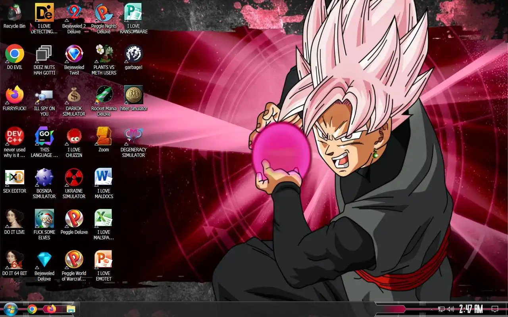Screen dimensions: 508x317
Task: Open the network status tray icon
Action: 441,309
